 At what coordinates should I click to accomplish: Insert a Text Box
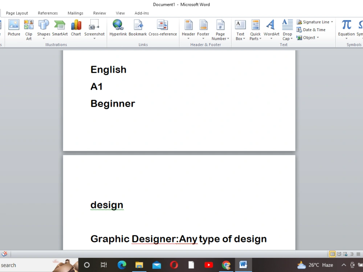point(240,30)
